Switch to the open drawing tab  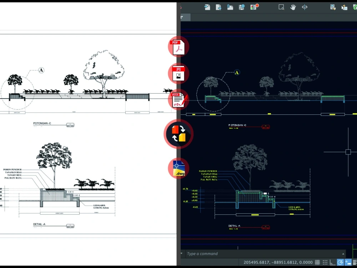tap(185, 17)
